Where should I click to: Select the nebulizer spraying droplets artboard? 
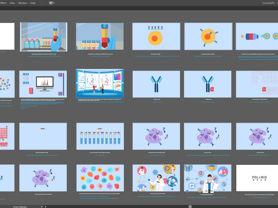(257, 36)
